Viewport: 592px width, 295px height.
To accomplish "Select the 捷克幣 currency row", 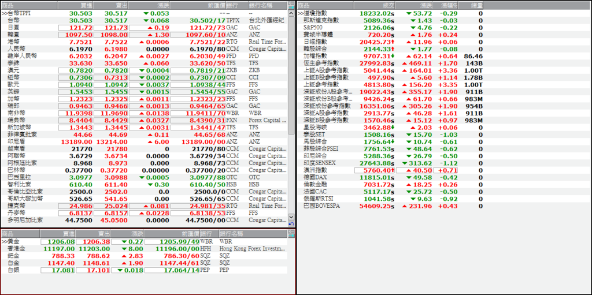I will [x=144, y=206].
